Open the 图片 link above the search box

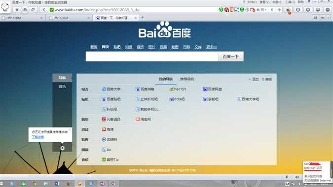click(151, 47)
